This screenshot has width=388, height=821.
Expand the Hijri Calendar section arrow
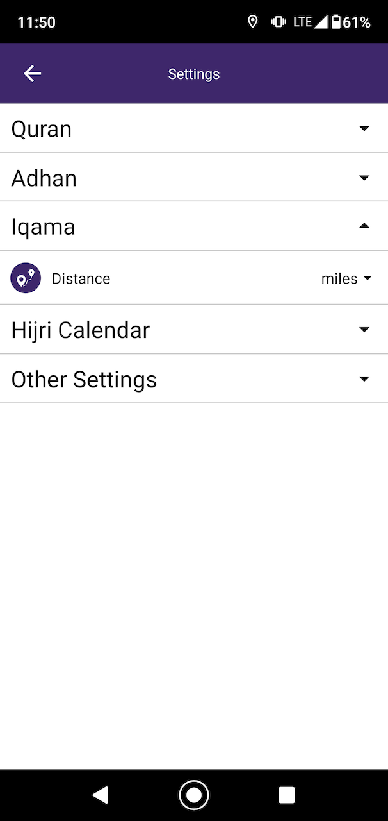click(x=364, y=330)
